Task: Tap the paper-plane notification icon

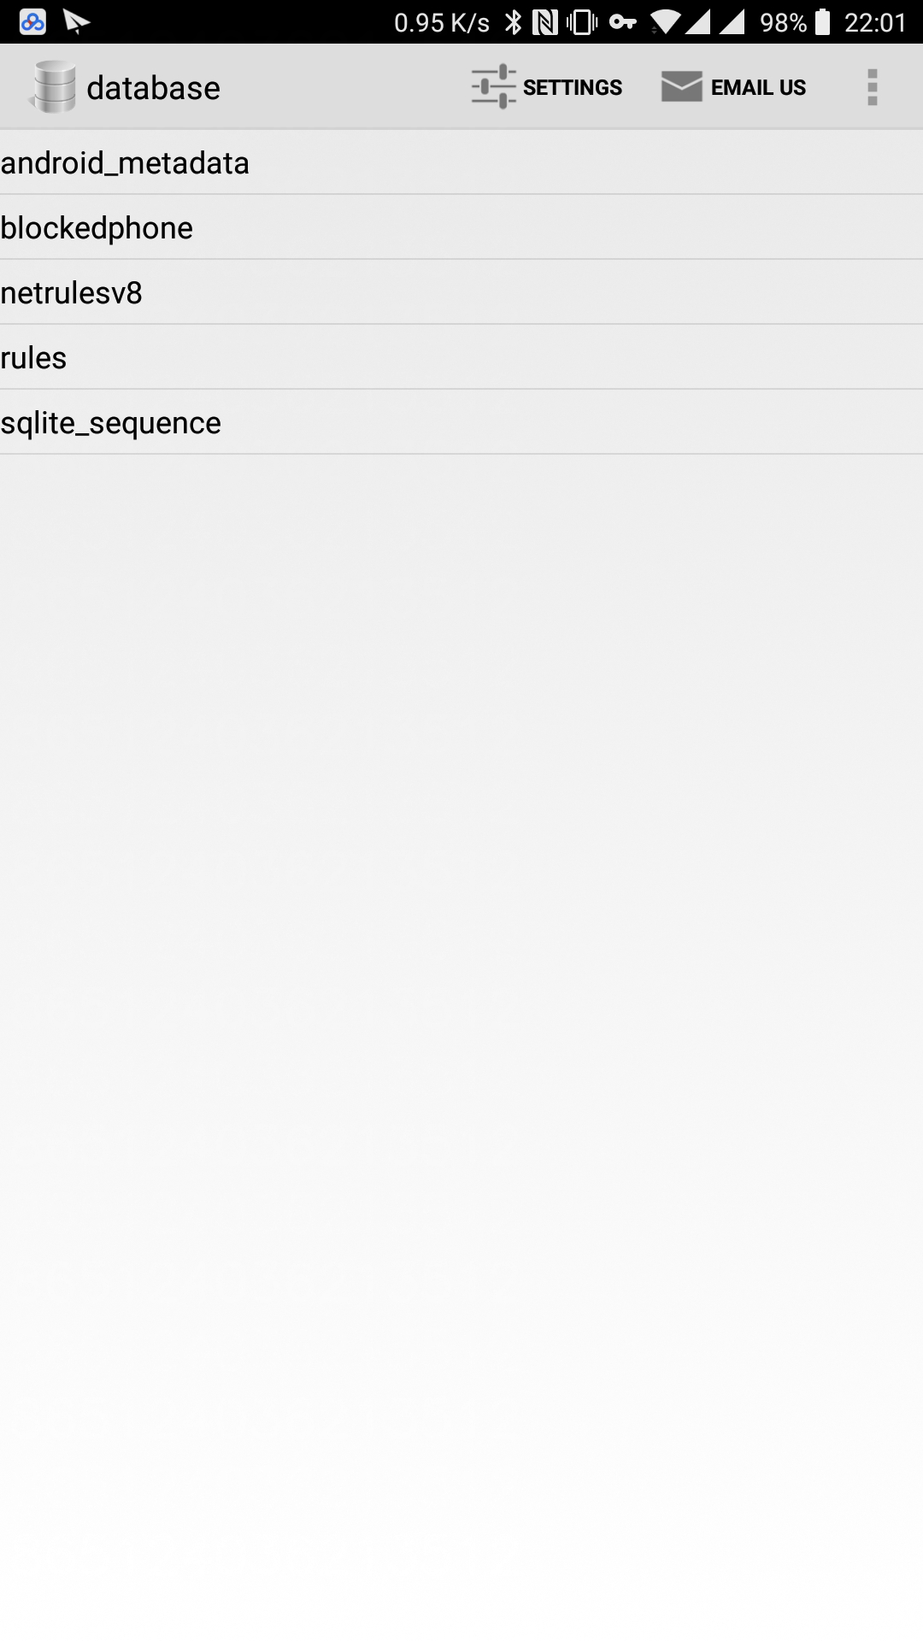Action: [x=76, y=22]
